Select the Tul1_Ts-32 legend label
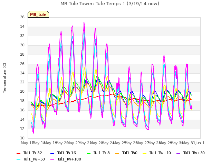Image resolution: width=221 pixels, height=166 pixels. coord(33,153)
